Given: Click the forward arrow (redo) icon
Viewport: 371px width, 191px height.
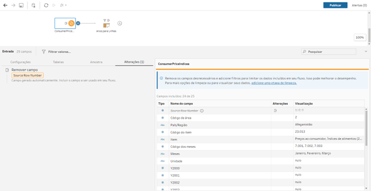Looking at the screenshot, I should click(13, 5).
